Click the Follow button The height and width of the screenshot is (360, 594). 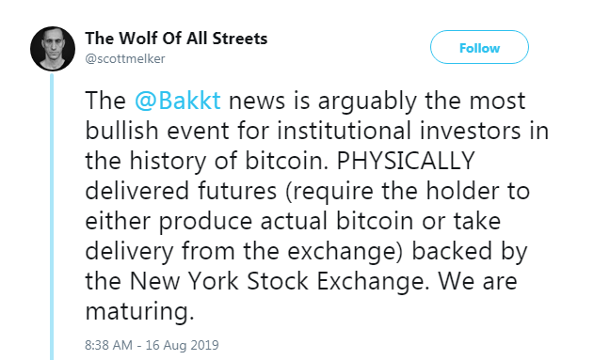[x=479, y=47]
